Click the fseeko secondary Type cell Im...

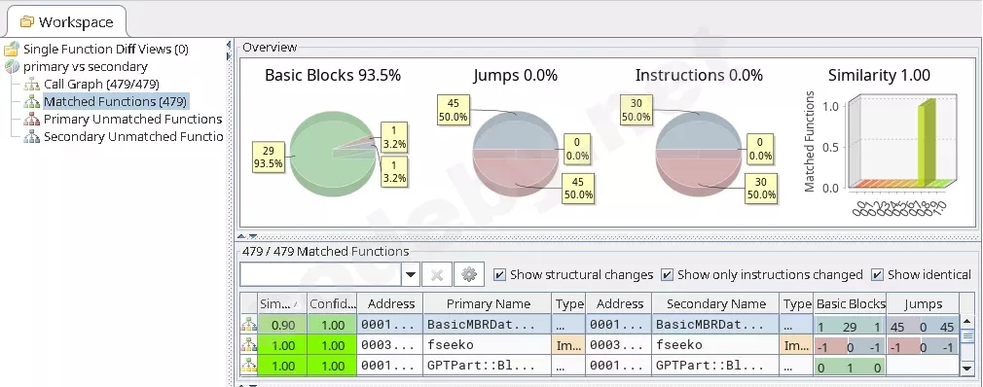tap(797, 345)
